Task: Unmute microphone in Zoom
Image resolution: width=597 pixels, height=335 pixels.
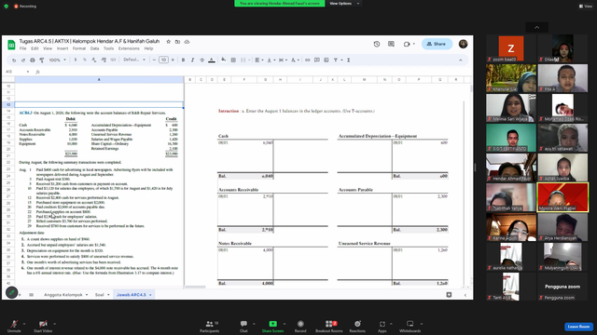Action: (x=14, y=327)
